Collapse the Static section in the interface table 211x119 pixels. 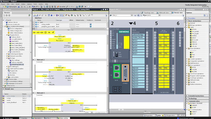pyautogui.click(x=38, y=22)
